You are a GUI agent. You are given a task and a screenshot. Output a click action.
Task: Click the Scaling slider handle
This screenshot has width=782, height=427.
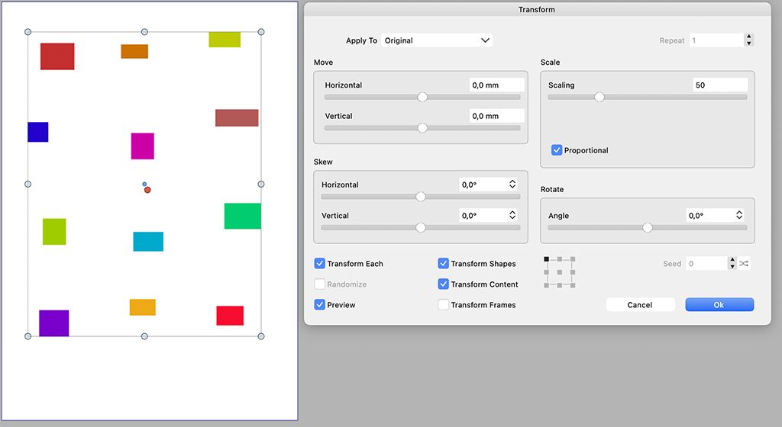599,97
